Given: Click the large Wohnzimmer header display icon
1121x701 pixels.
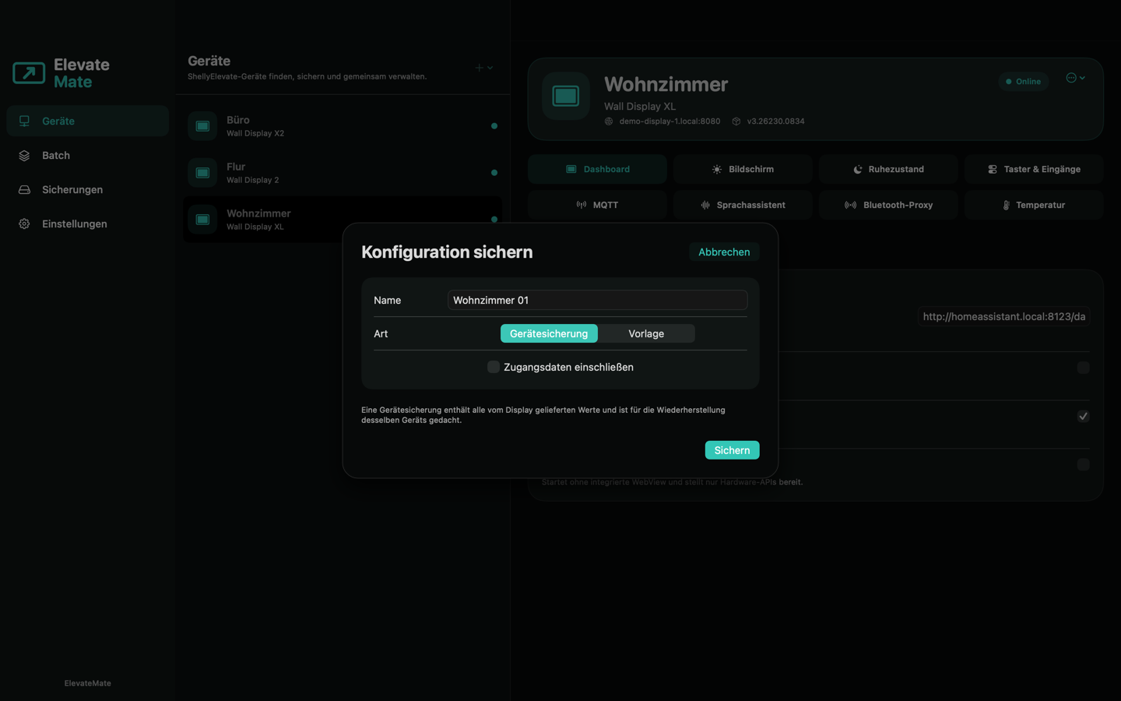Looking at the screenshot, I should [566, 96].
